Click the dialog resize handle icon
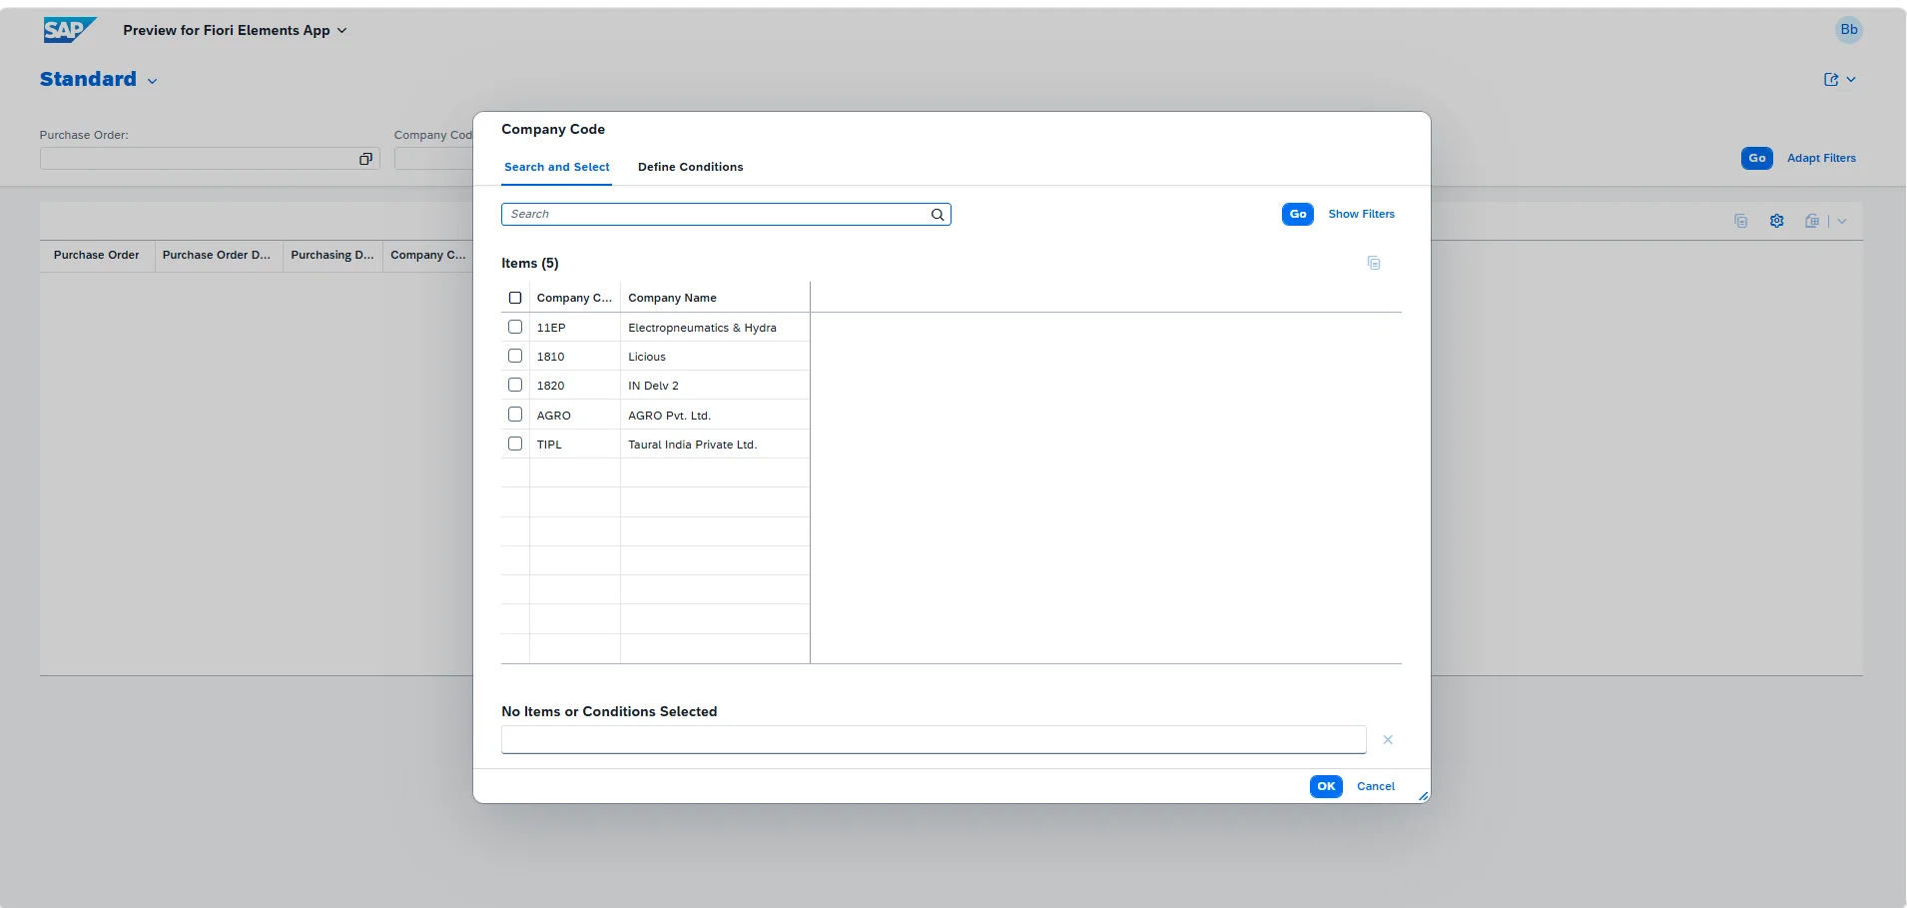The image size is (1907, 908). pyautogui.click(x=1423, y=796)
